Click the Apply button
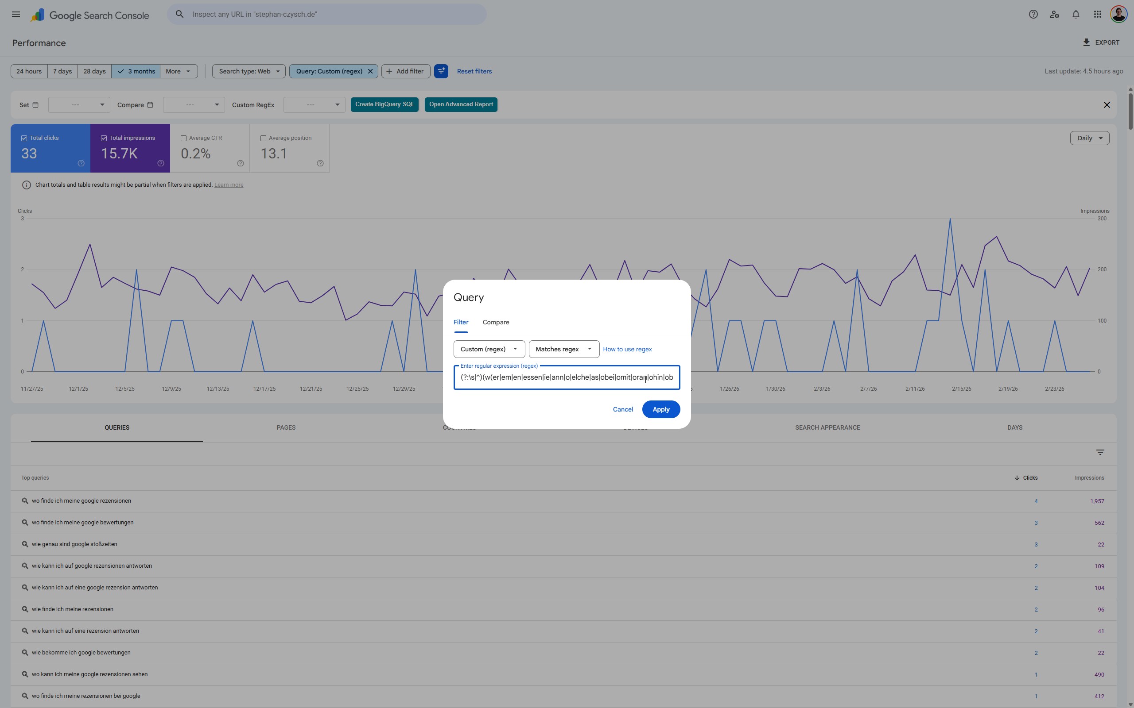The height and width of the screenshot is (708, 1134). coord(661,409)
